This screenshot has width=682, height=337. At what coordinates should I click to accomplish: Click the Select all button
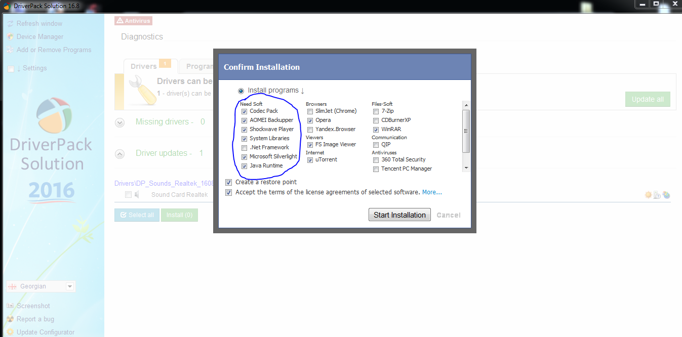(137, 215)
